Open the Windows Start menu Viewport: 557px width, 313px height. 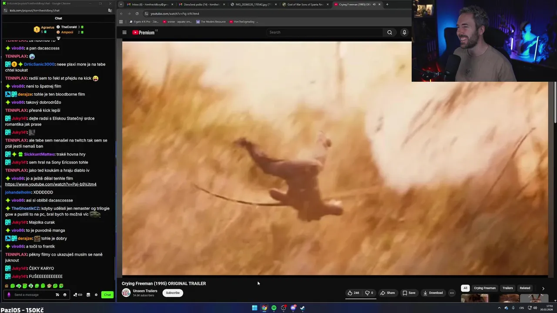(255, 308)
